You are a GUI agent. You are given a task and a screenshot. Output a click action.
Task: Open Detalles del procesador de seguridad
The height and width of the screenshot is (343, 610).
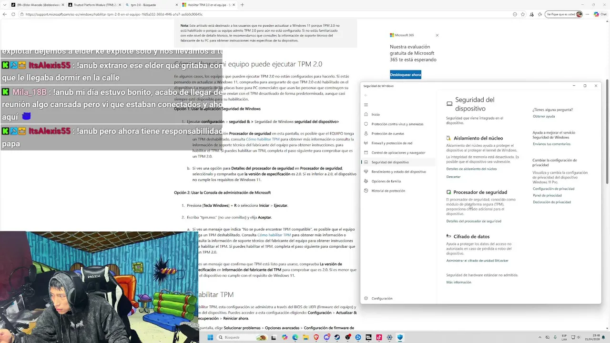click(x=474, y=221)
